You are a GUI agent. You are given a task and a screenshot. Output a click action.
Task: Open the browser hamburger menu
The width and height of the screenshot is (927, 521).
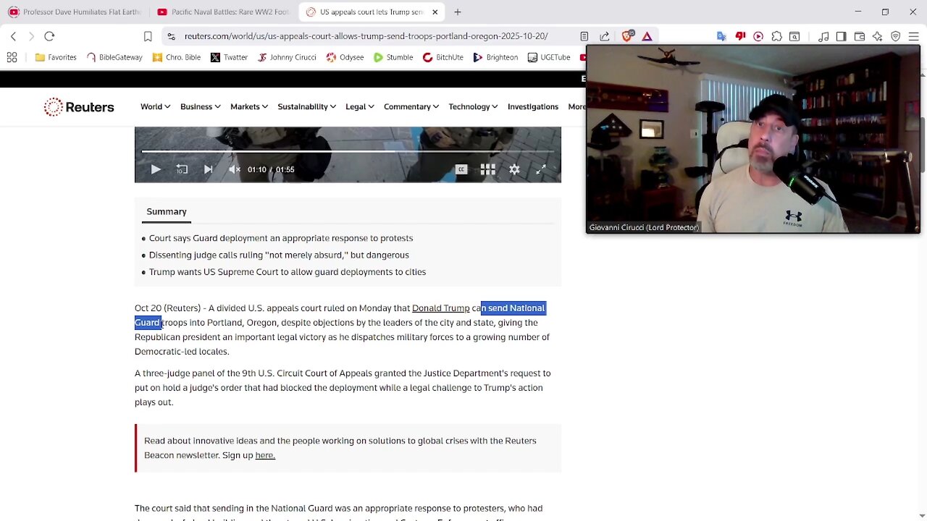click(913, 36)
